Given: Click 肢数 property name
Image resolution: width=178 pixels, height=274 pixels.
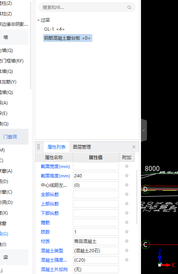Looking at the screenshot, I should coord(45,232).
